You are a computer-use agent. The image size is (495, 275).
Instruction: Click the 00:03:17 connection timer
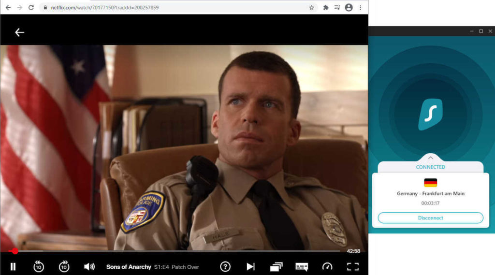[x=430, y=203]
